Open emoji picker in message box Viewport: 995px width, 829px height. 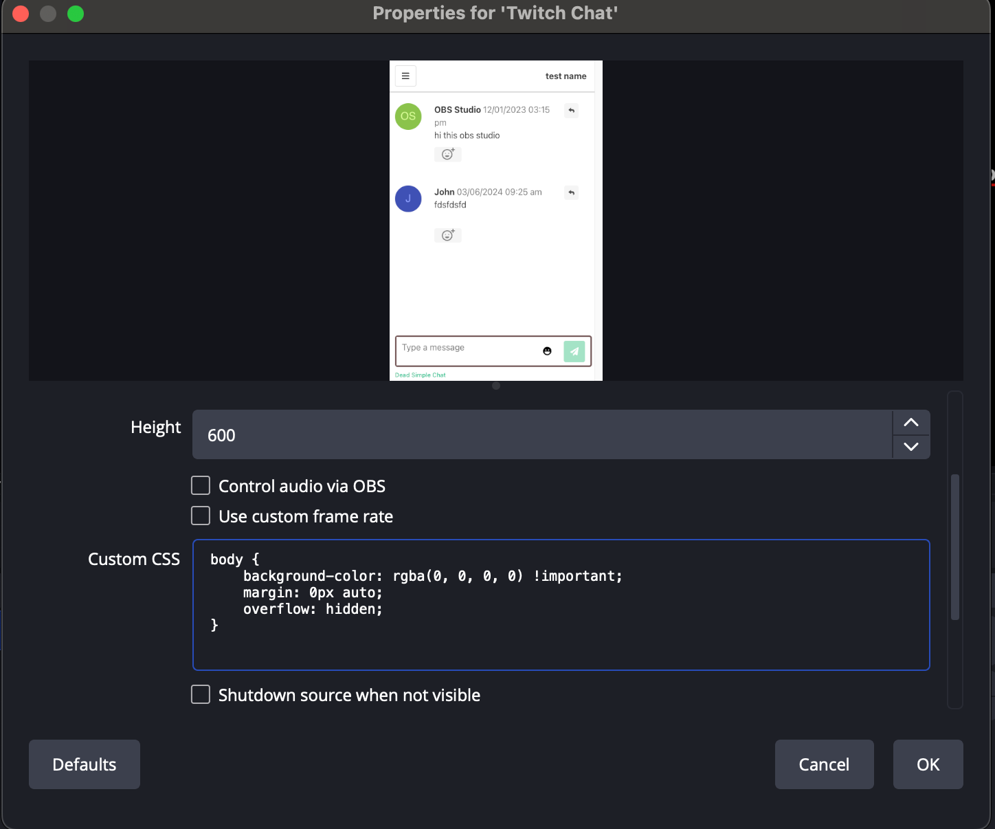coord(547,351)
